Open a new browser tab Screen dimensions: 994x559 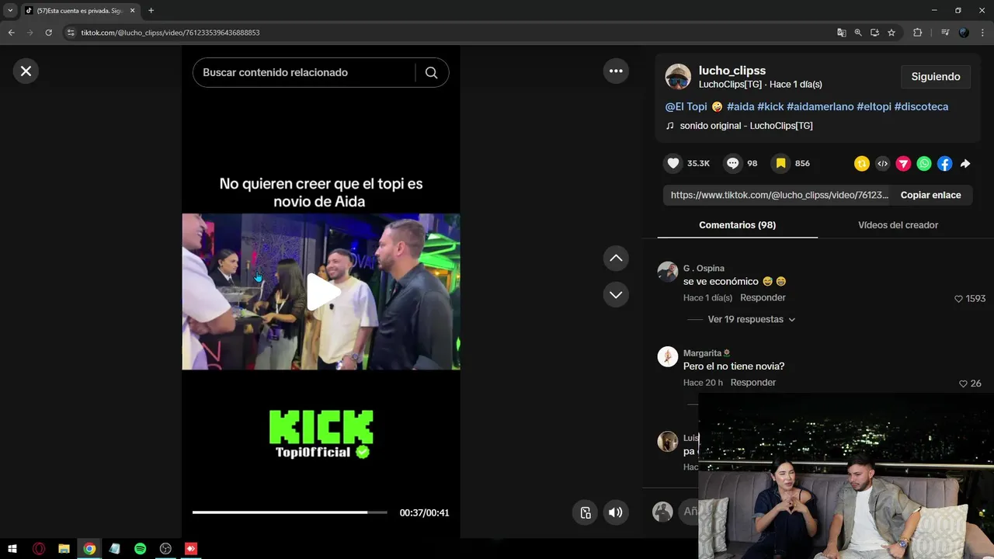(151, 11)
